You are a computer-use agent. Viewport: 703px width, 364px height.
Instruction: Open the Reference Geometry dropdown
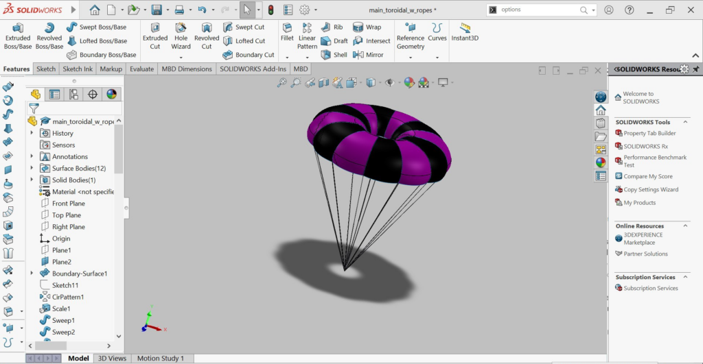(411, 58)
